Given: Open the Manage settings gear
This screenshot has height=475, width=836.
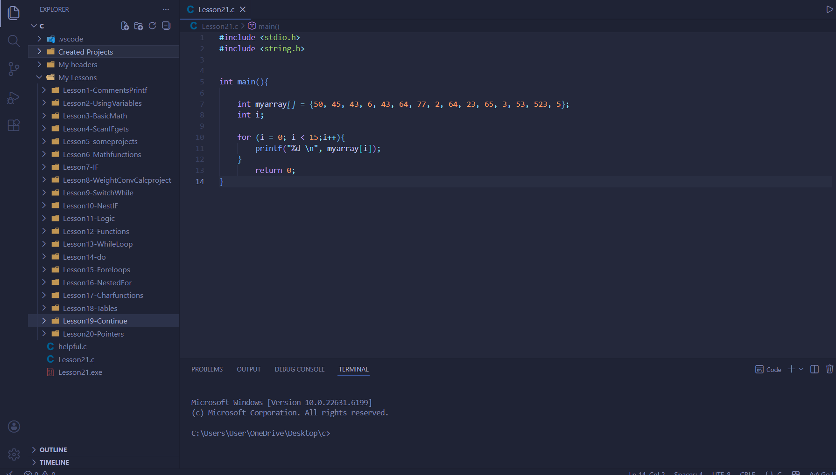Looking at the screenshot, I should point(14,454).
